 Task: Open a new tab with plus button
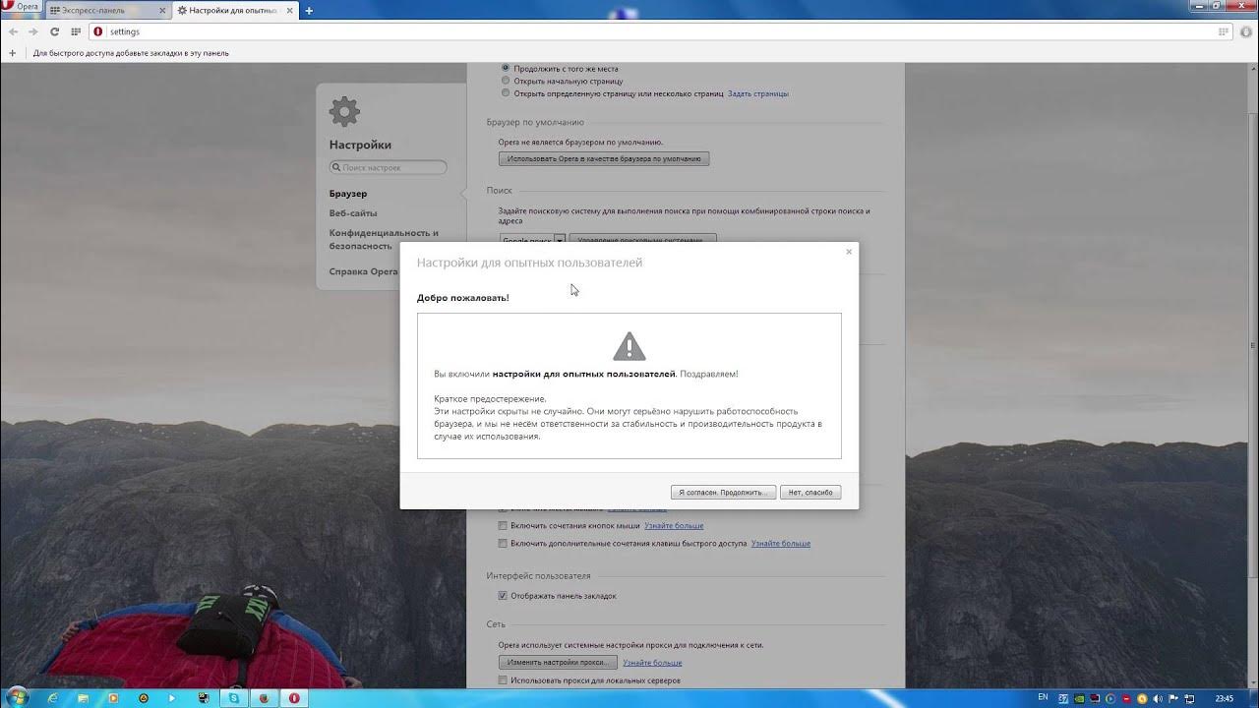click(309, 10)
